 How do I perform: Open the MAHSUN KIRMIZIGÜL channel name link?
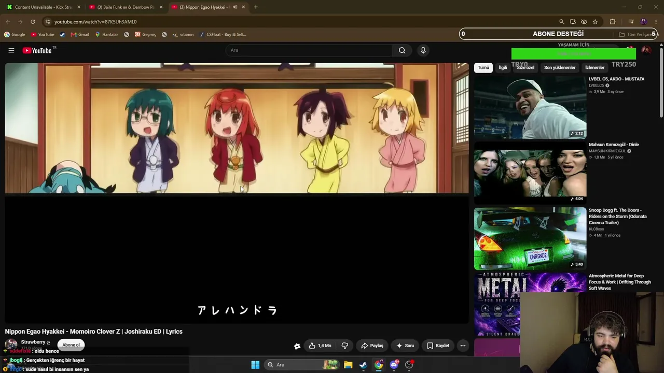coord(607,151)
